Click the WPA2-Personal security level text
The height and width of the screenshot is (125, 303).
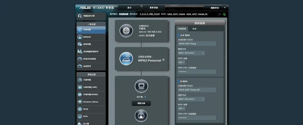click(150, 61)
